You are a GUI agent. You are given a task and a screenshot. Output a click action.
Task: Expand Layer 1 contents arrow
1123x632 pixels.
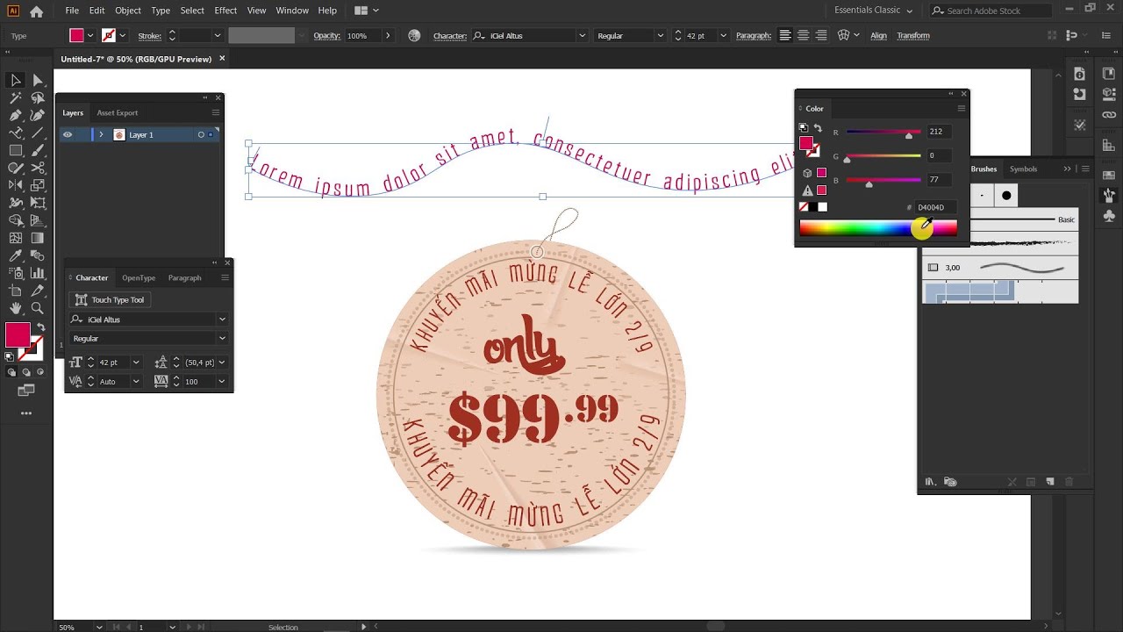101,134
